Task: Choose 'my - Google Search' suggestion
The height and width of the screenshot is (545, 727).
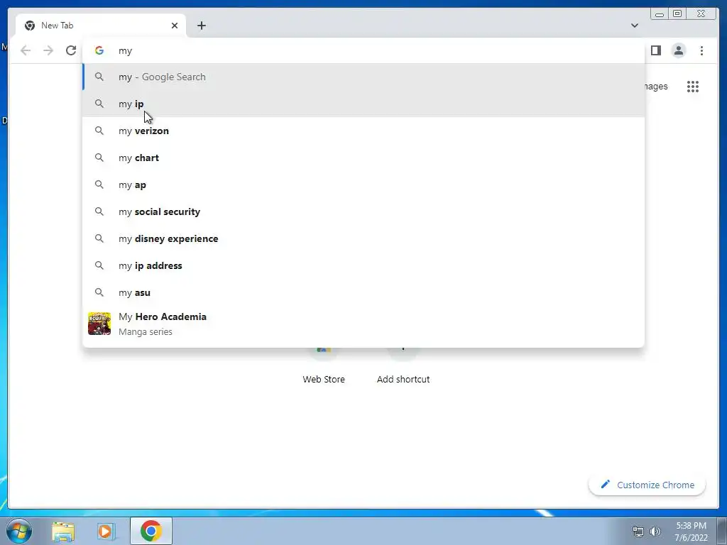Action: tap(363, 77)
